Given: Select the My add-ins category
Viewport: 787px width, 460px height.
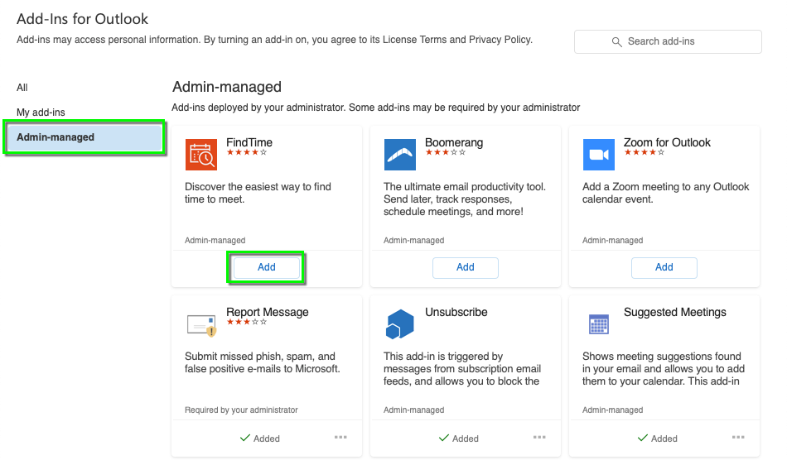Looking at the screenshot, I should [x=41, y=113].
